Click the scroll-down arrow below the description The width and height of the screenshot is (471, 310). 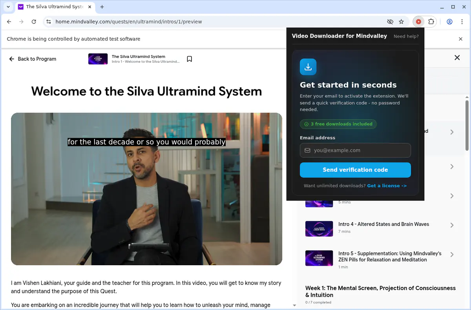(294, 305)
